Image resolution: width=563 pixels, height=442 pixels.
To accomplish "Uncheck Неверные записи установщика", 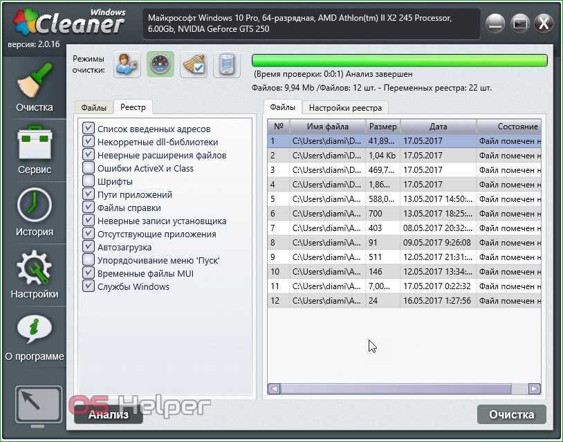I will click(89, 220).
